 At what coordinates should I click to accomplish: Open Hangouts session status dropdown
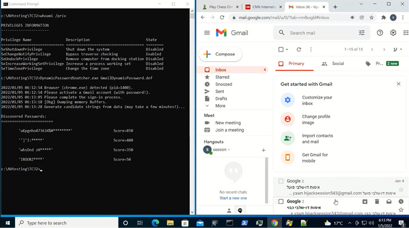click(229, 150)
